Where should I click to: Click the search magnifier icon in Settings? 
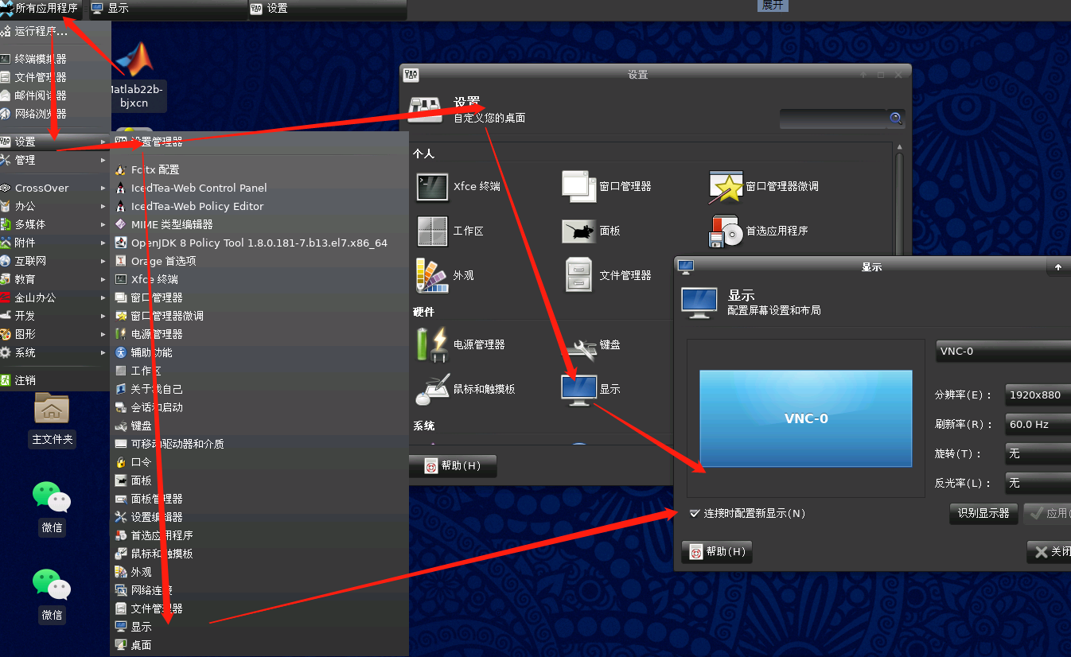[896, 119]
